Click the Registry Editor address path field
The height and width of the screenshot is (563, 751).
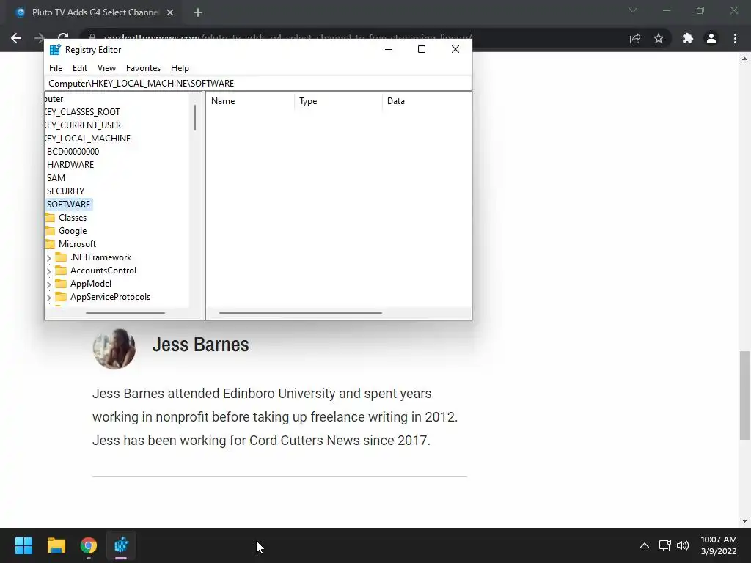pyautogui.click(x=258, y=84)
